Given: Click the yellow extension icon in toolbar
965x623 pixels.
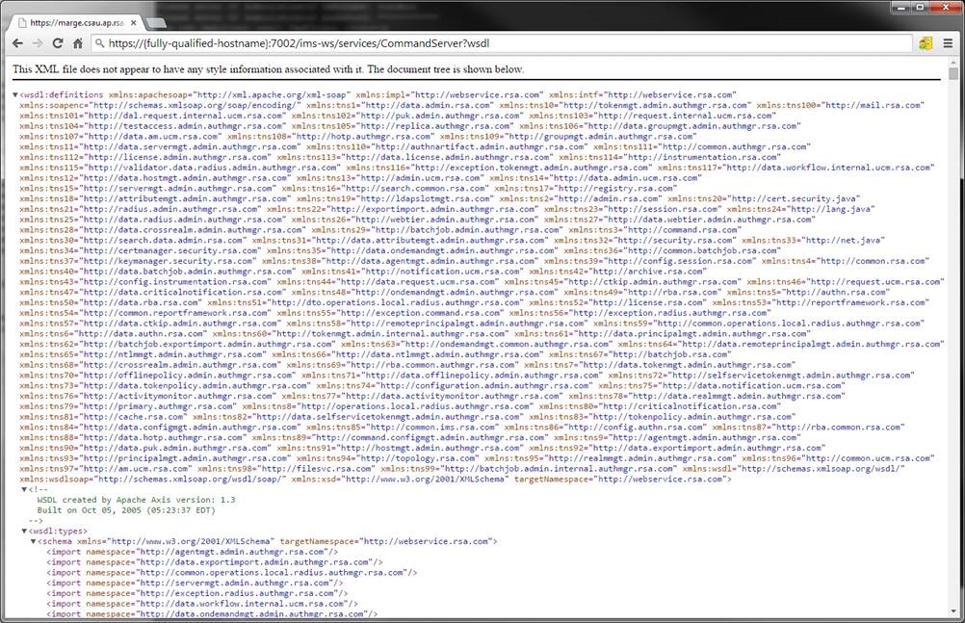Looking at the screenshot, I should pyautogui.click(x=926, y=43).
